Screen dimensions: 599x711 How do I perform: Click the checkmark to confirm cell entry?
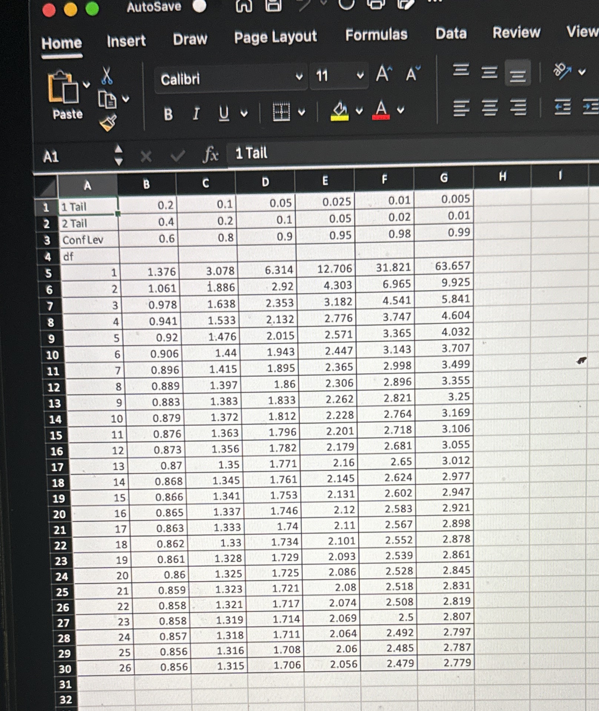coord(177,155)
